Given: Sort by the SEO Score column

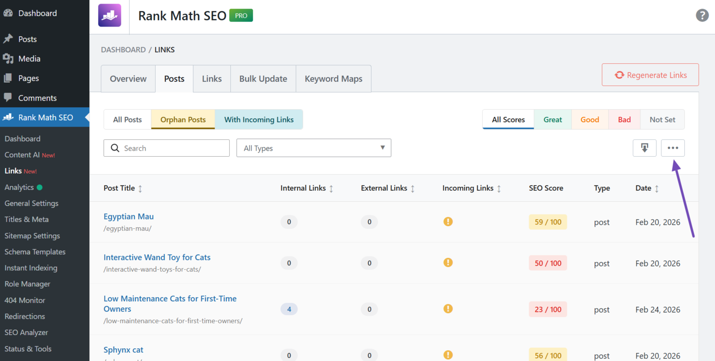Looking at the screenshot, I should [546, 188].
